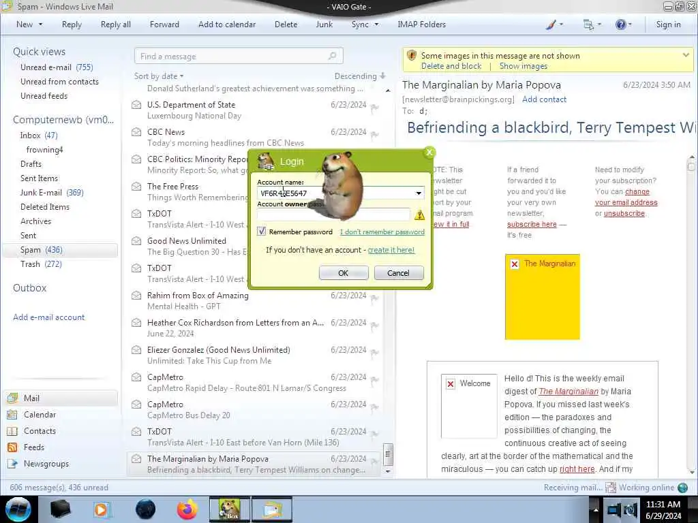
Task: Click the message list scrollbar thumb
Action: (x=388, y=454)
